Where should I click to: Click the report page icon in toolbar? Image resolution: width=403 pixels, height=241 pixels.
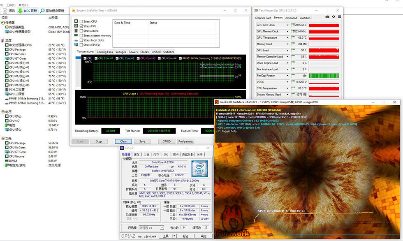pos(4,11)
